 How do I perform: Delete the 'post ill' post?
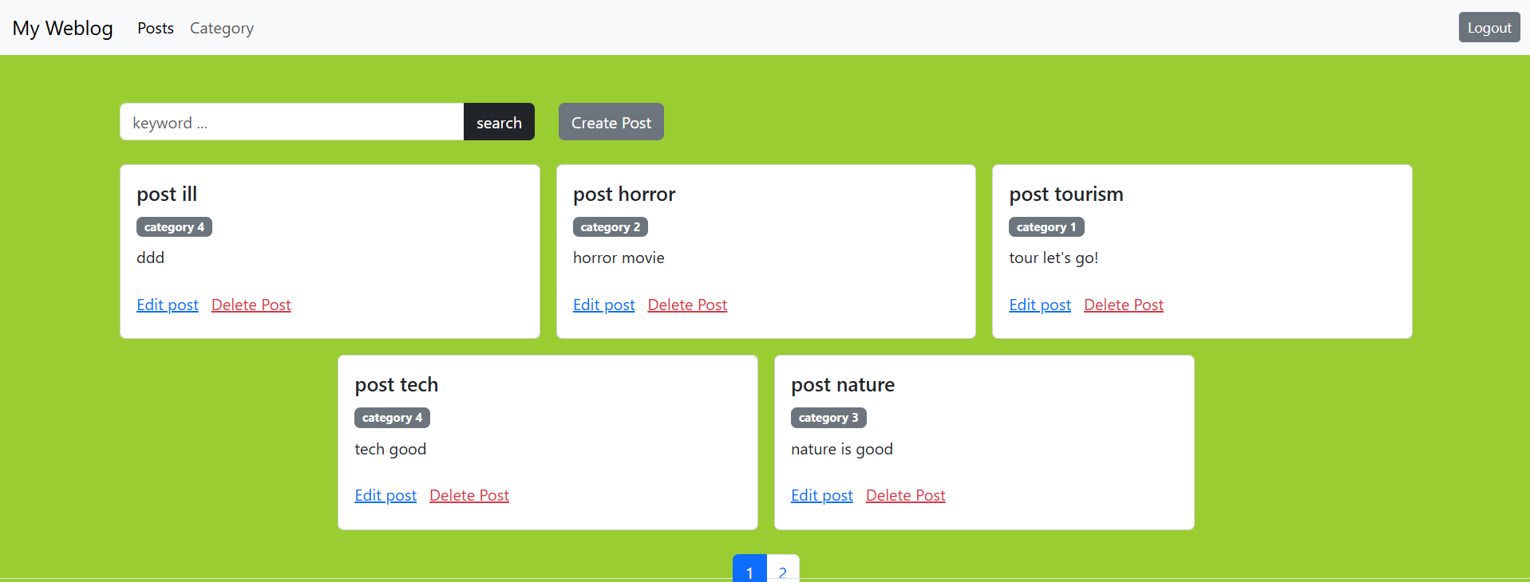coord(251,305)
